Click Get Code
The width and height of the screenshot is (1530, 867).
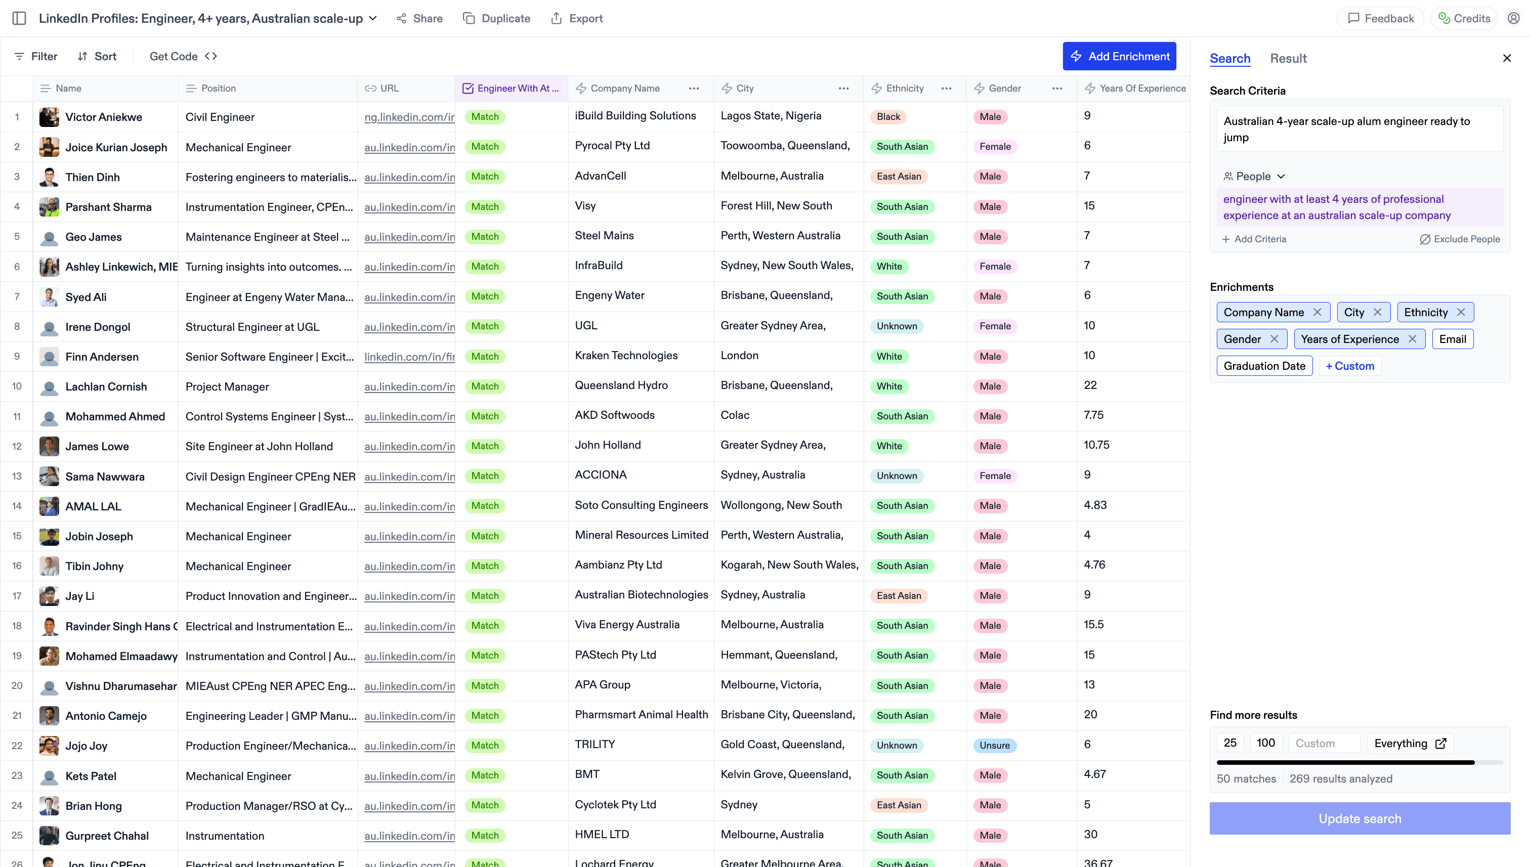click(184, 56)
